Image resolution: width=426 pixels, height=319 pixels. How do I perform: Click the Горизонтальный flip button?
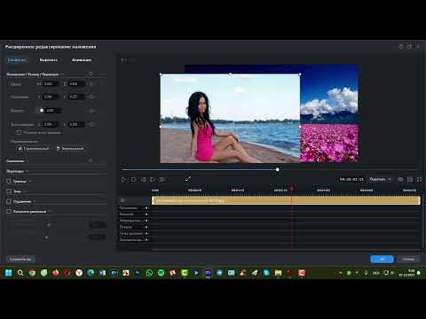34,148
